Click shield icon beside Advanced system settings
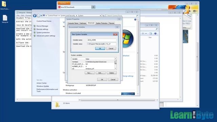217x122 pixels. point(35,36)
